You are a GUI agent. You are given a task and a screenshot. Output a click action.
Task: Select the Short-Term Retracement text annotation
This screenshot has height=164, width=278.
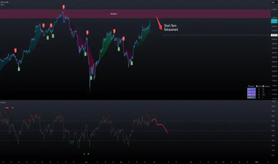point(171,28)
